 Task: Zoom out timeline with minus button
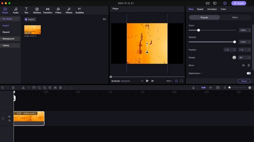pos(225,88)
